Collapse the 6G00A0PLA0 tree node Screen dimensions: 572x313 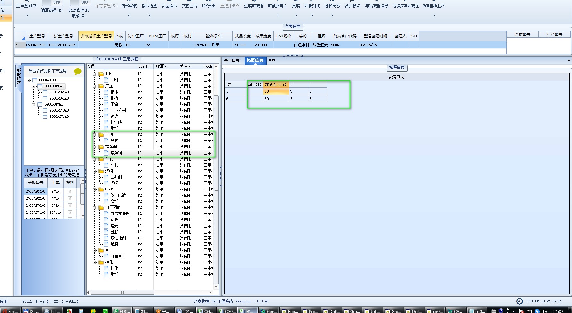coord(34,86)
